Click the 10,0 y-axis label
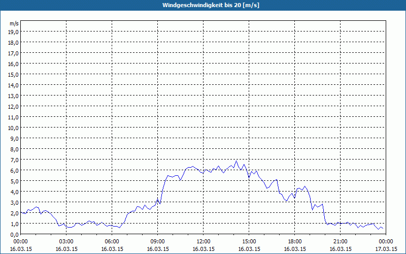This screenshot has width=406, height=254. (13, 128)
